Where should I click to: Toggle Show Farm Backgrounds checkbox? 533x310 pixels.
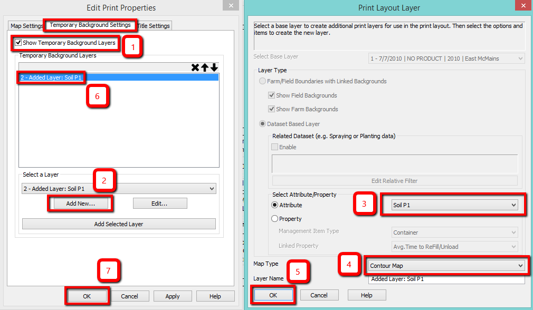[271, 109]
